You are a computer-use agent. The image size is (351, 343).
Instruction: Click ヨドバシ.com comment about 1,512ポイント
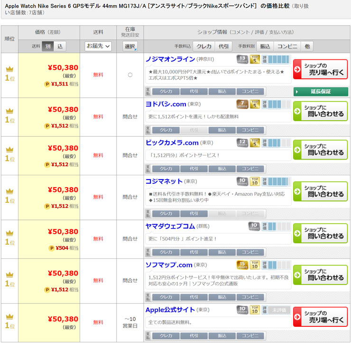pyautogui.click(x=193, y=116)
